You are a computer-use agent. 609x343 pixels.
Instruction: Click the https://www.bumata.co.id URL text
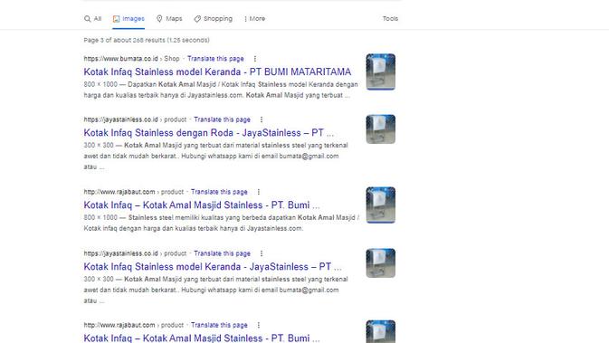(x=120, y=59)
